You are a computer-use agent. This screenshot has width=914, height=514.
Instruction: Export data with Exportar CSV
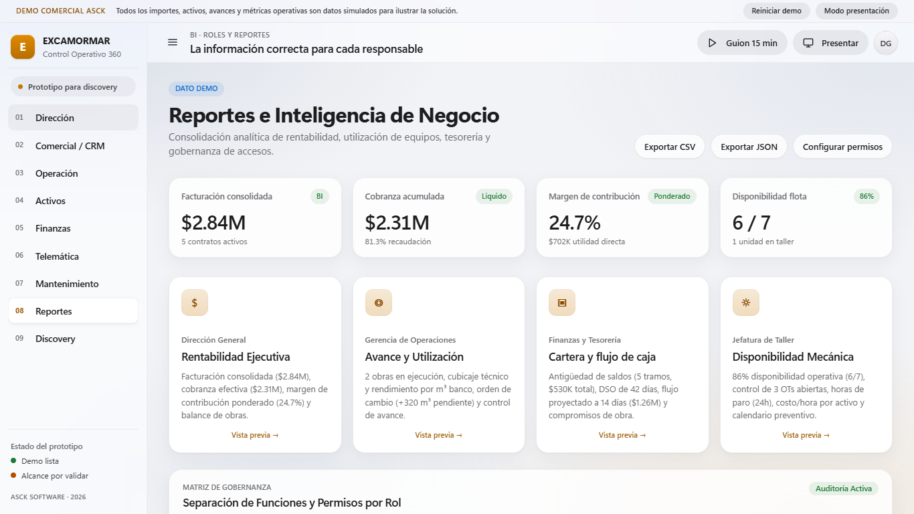click(670, 147)
